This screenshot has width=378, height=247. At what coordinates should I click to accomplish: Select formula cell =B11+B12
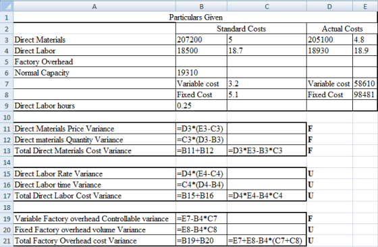click(201, 150)
